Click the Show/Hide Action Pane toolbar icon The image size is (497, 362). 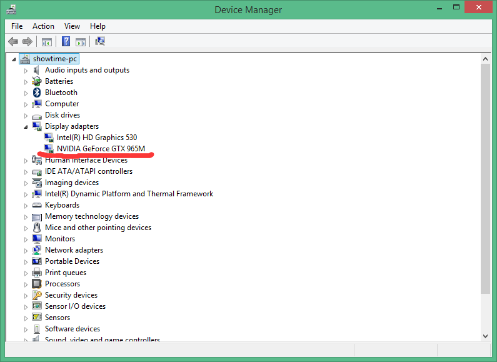click(81, 41)
